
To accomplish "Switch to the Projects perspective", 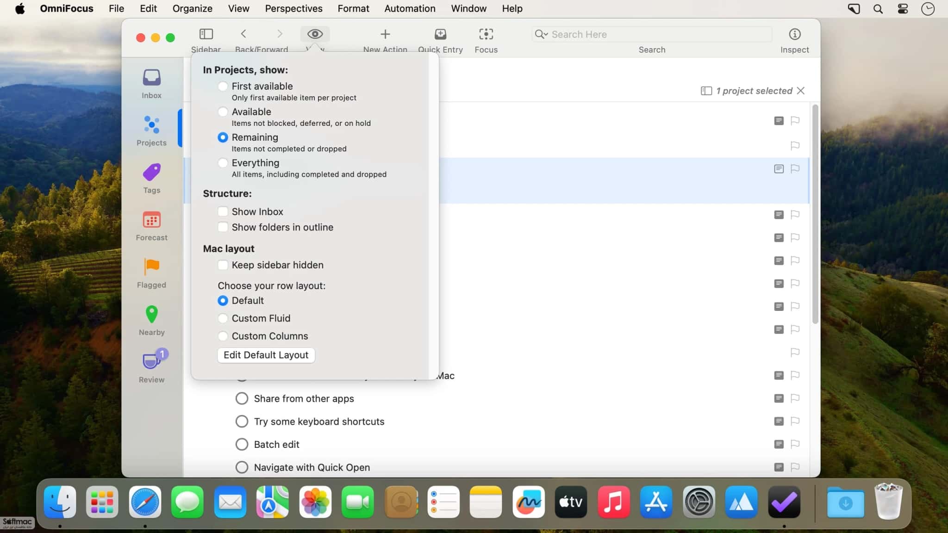I will [151, 131].
